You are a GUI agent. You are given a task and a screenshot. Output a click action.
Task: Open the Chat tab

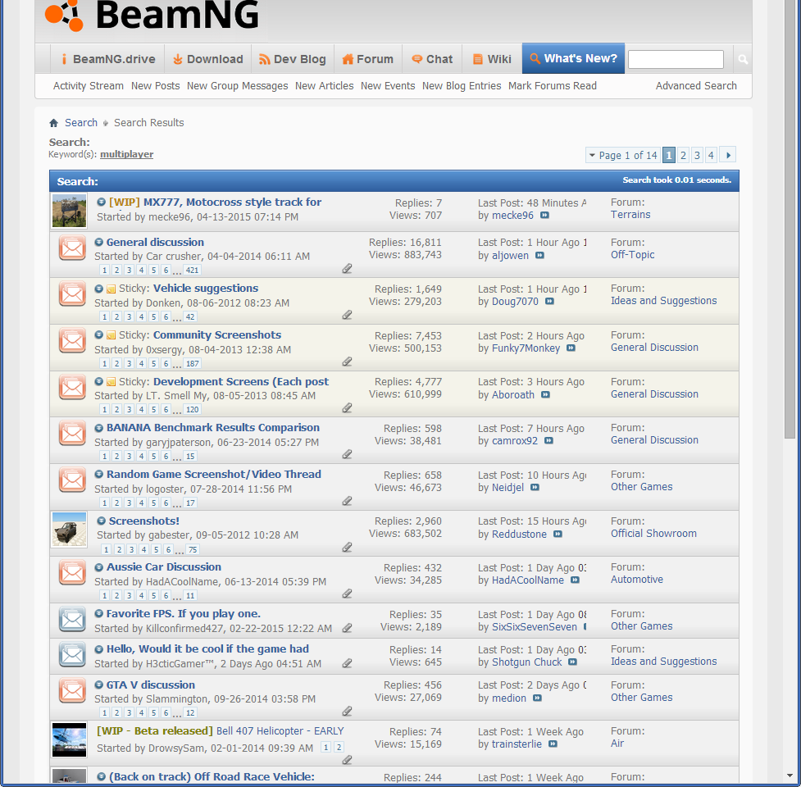tap(432, 59)
